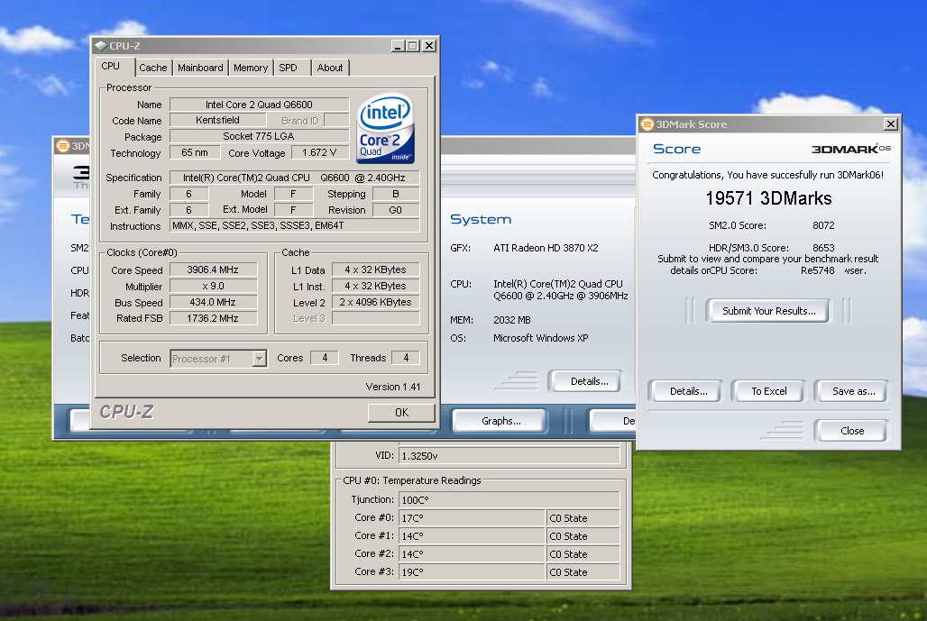927x621 pixels.
Task: Click Details... under System section
Action: tap(588, 381)
